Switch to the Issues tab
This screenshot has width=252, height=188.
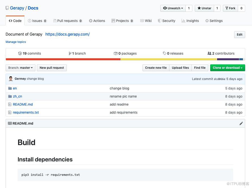(x=37, y=21)
